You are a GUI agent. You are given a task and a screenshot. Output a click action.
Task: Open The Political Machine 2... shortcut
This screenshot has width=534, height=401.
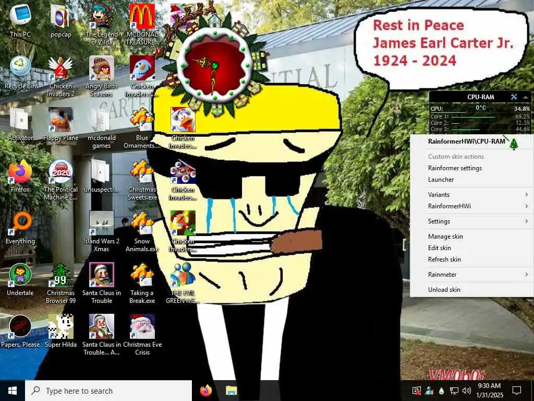pos(60,180)
